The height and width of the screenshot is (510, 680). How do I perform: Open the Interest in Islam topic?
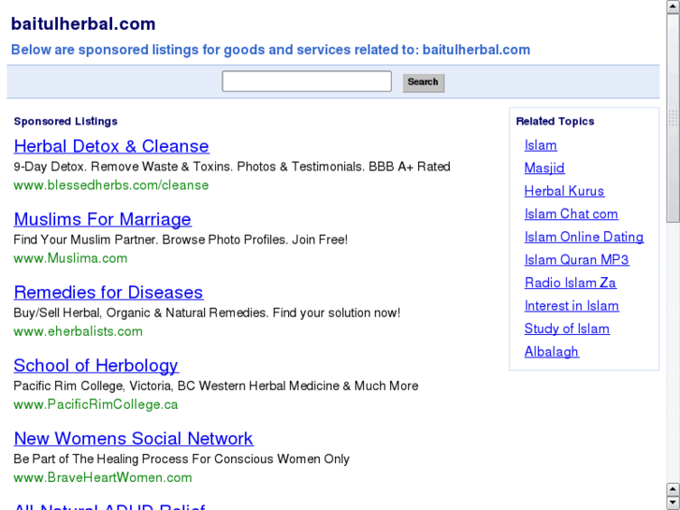click(x=571, y=306)
